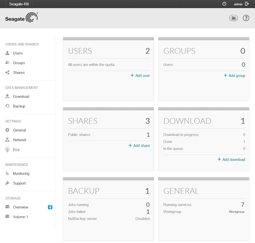The height and width of the screenshot is (243, 255).
Task: Click the Add user link
Action: pos(140,75)
